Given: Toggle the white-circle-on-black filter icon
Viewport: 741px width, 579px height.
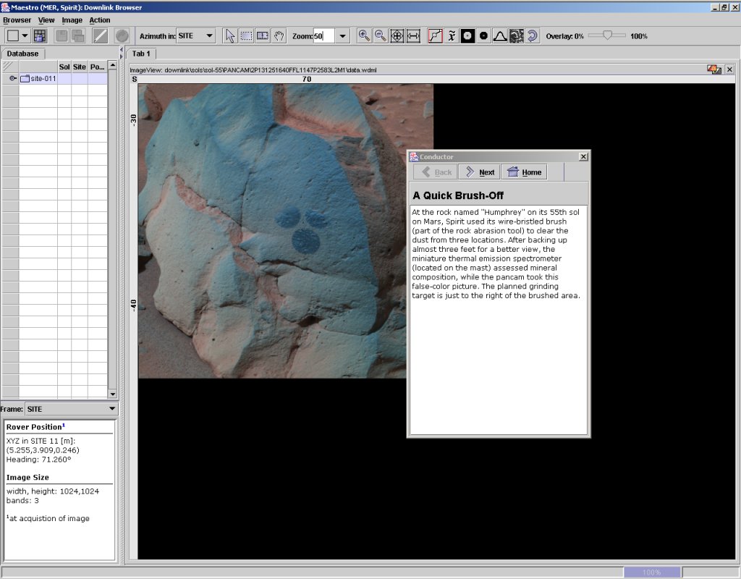Looking at the screenshot, I should tap(467, 35).
